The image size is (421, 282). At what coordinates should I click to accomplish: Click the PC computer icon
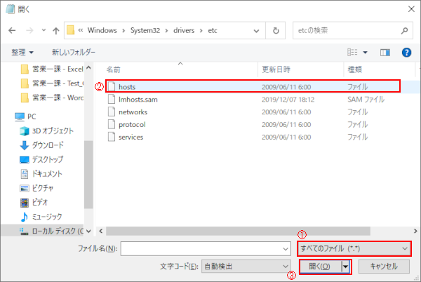point(20,116)
